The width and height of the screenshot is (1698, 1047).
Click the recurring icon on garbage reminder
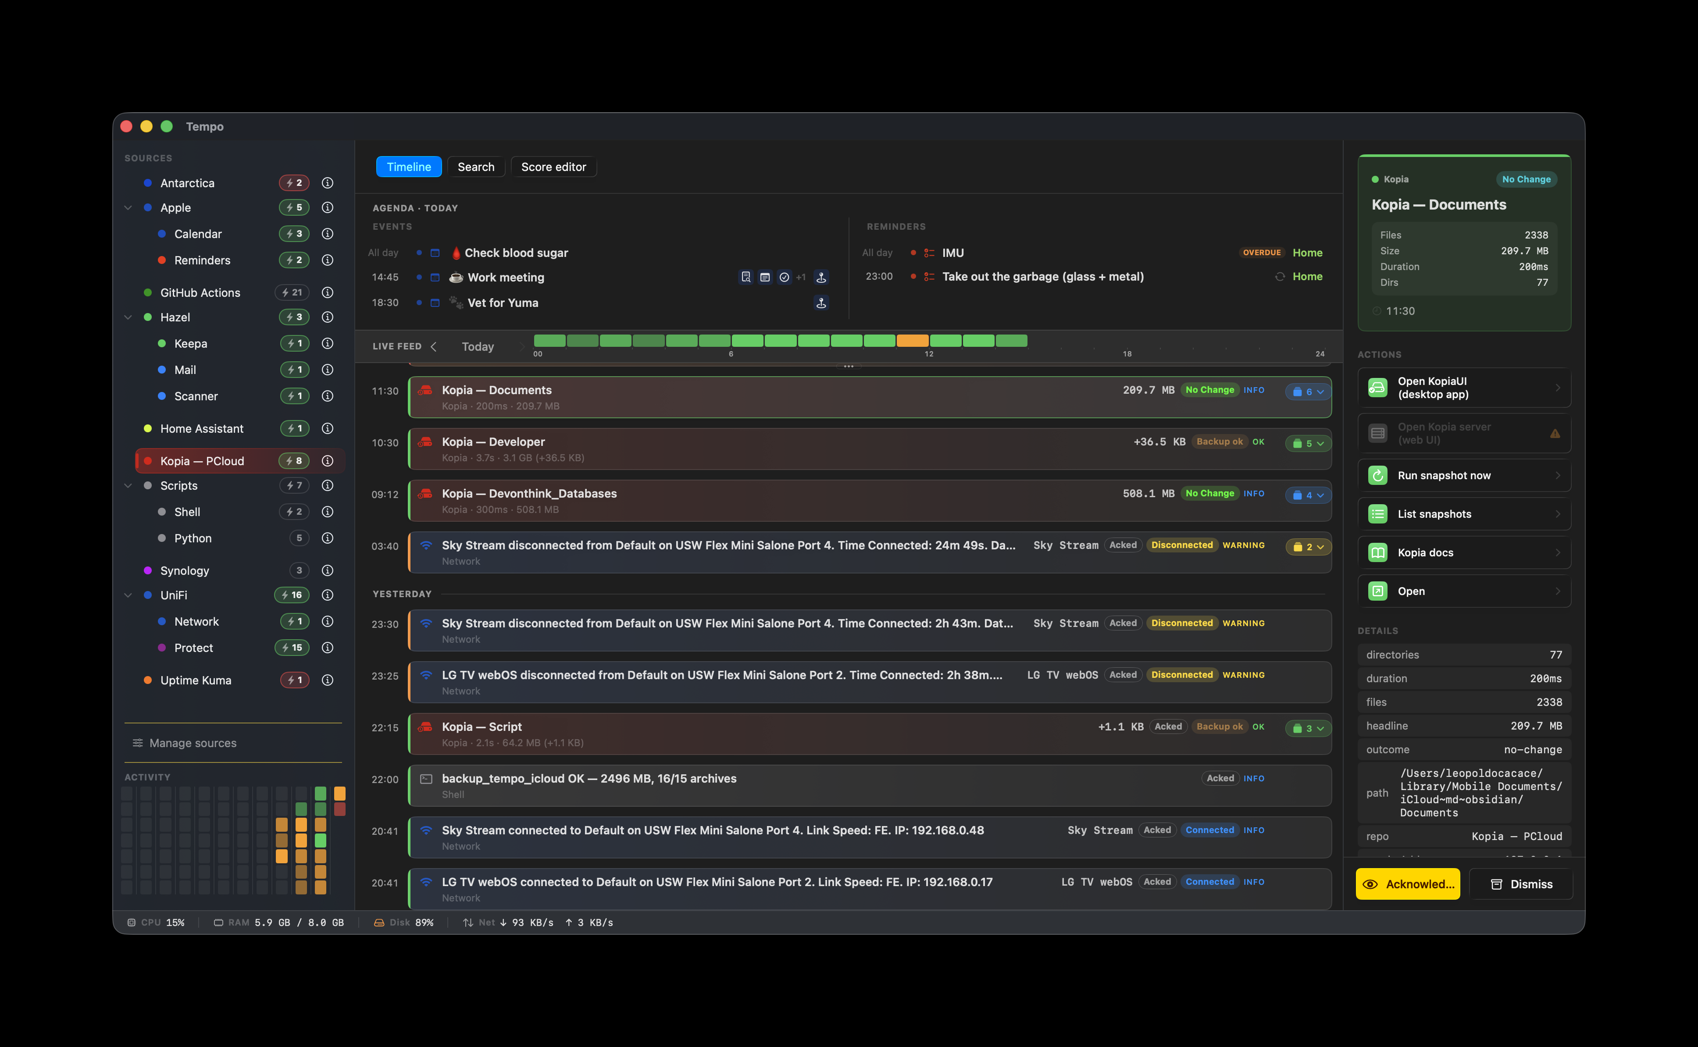[1280, 276]
